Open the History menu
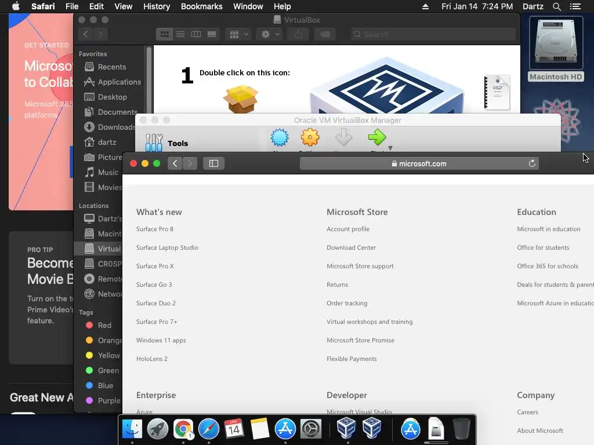 pos(157,6)
